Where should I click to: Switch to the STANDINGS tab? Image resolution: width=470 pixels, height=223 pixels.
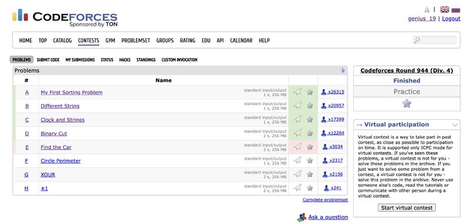click(146, 60)
